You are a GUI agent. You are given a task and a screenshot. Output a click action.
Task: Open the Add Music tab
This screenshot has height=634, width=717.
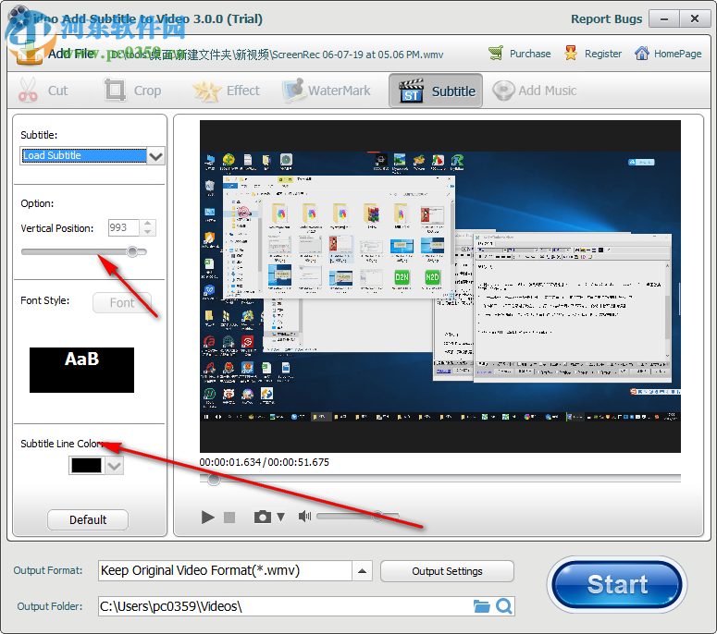pos(535,91)
